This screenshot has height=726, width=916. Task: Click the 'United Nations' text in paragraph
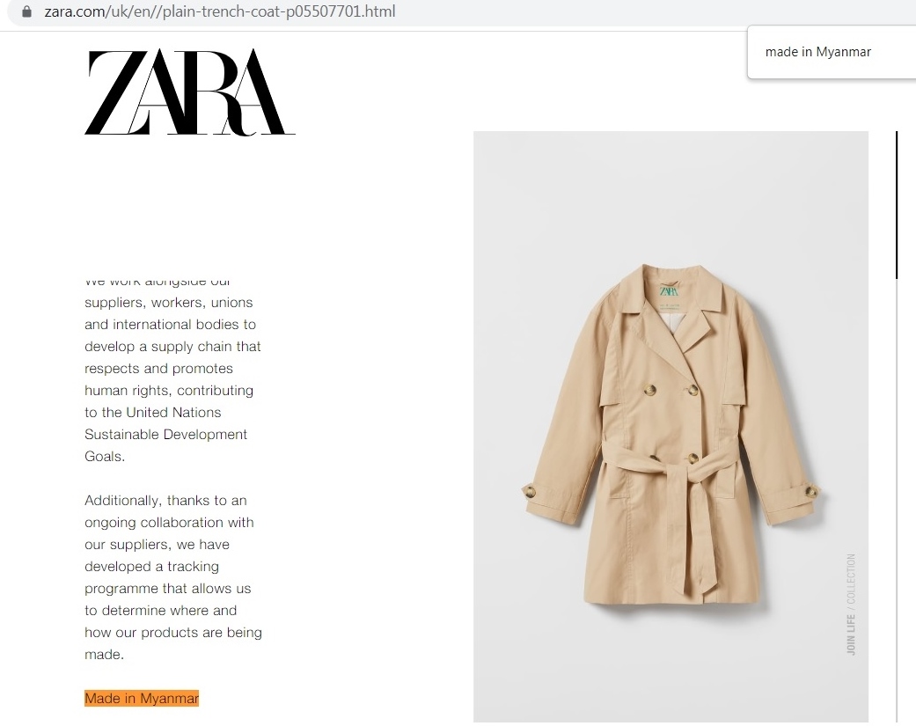[173, 413]
